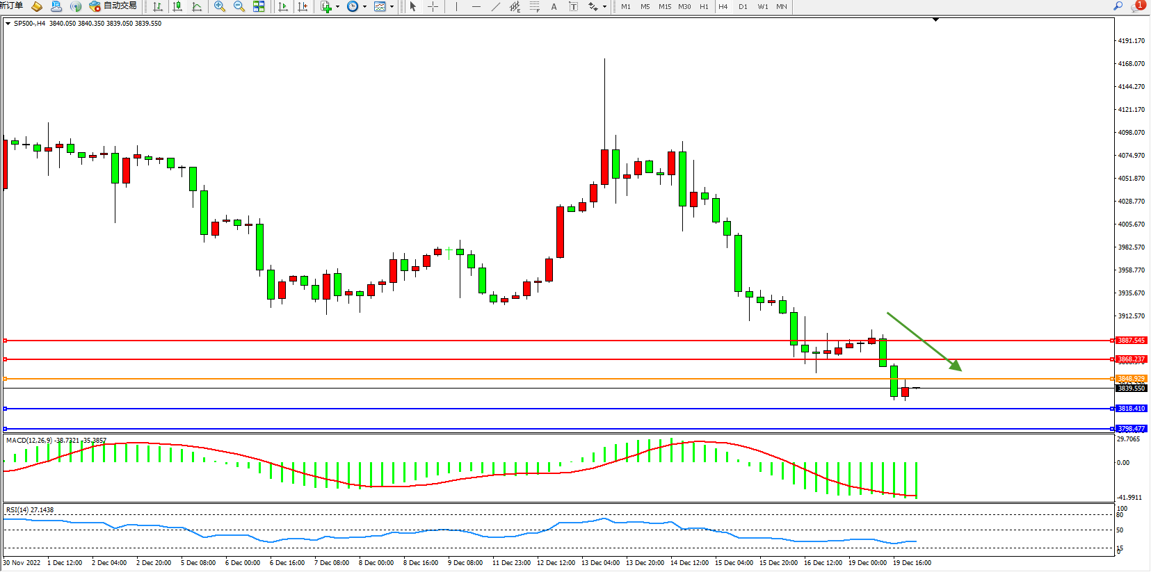Open the add indicators dropdown arrow

click(x=337, y=7)
